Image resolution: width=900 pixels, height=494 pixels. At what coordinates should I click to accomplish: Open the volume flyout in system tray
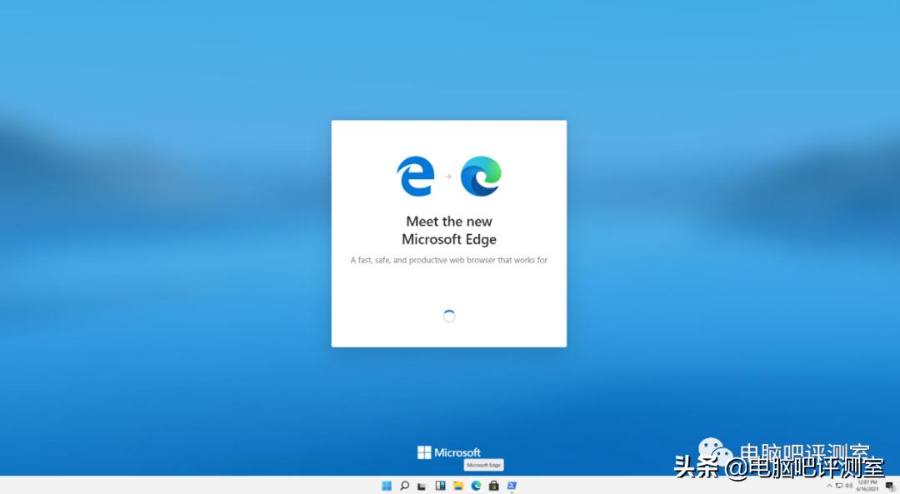[847, 485]
